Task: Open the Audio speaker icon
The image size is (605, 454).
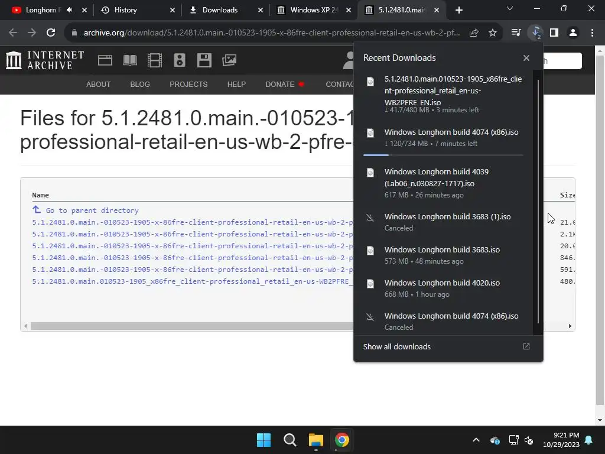Action: [180, 60]
